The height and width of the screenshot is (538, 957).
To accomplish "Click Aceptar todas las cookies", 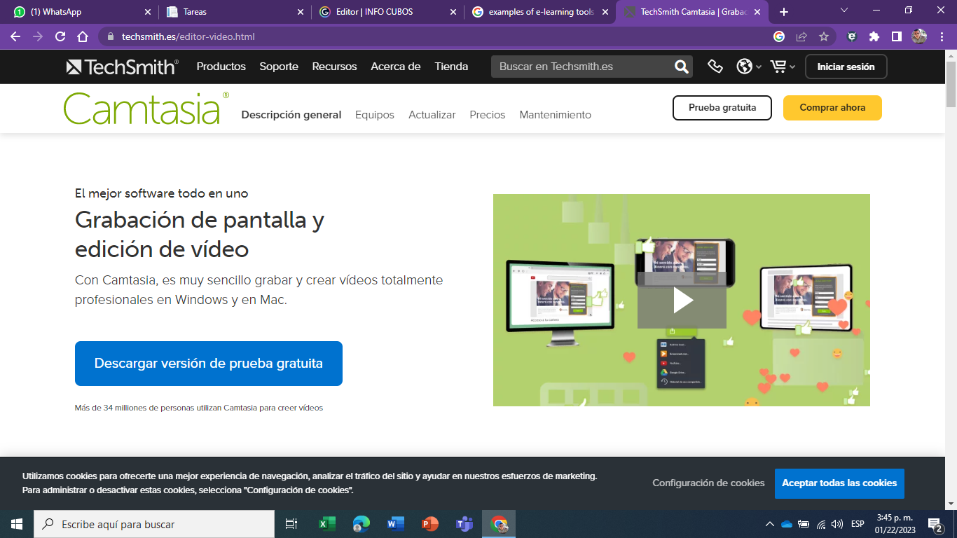I will (x=839, y=483).
